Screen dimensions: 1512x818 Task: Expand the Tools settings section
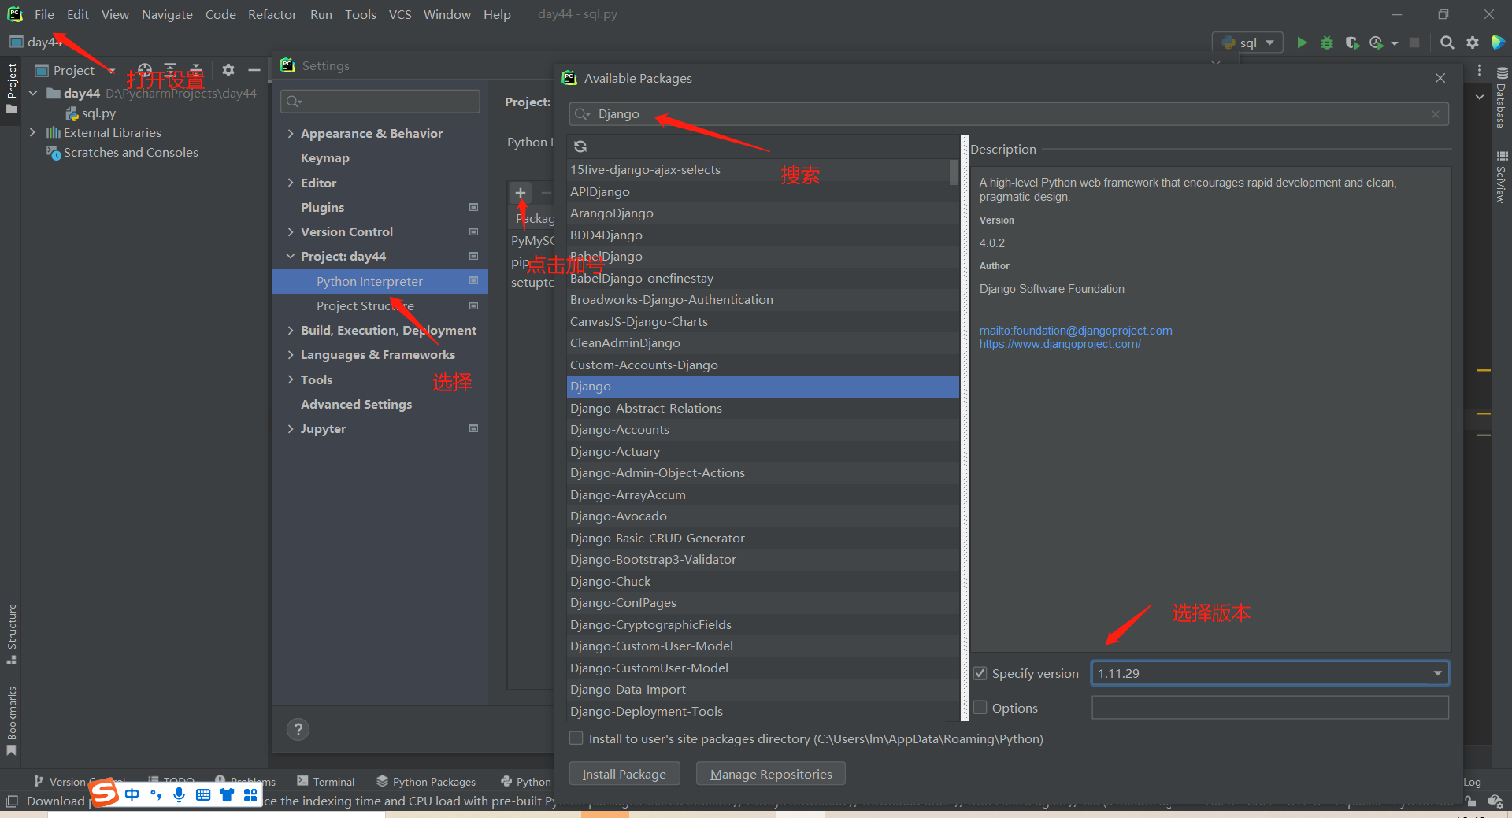pos(291,379)
